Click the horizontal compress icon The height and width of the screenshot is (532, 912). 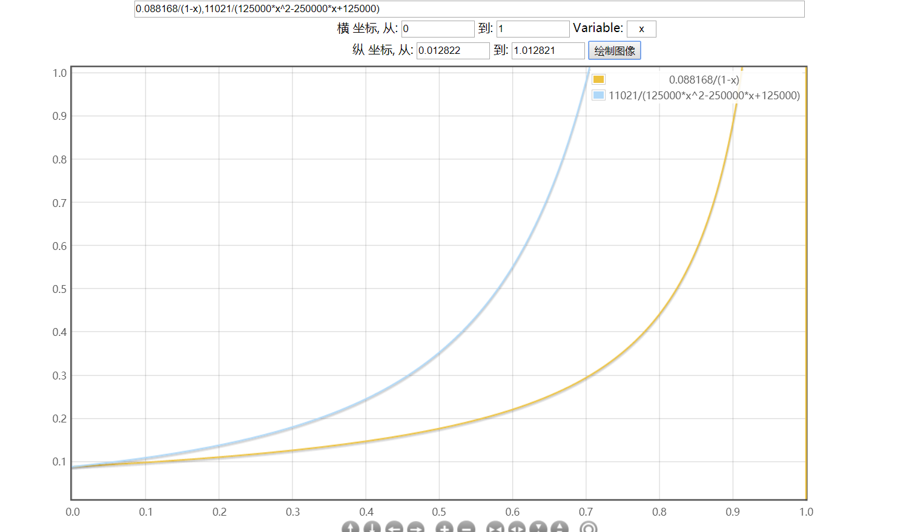click(495, 528)
